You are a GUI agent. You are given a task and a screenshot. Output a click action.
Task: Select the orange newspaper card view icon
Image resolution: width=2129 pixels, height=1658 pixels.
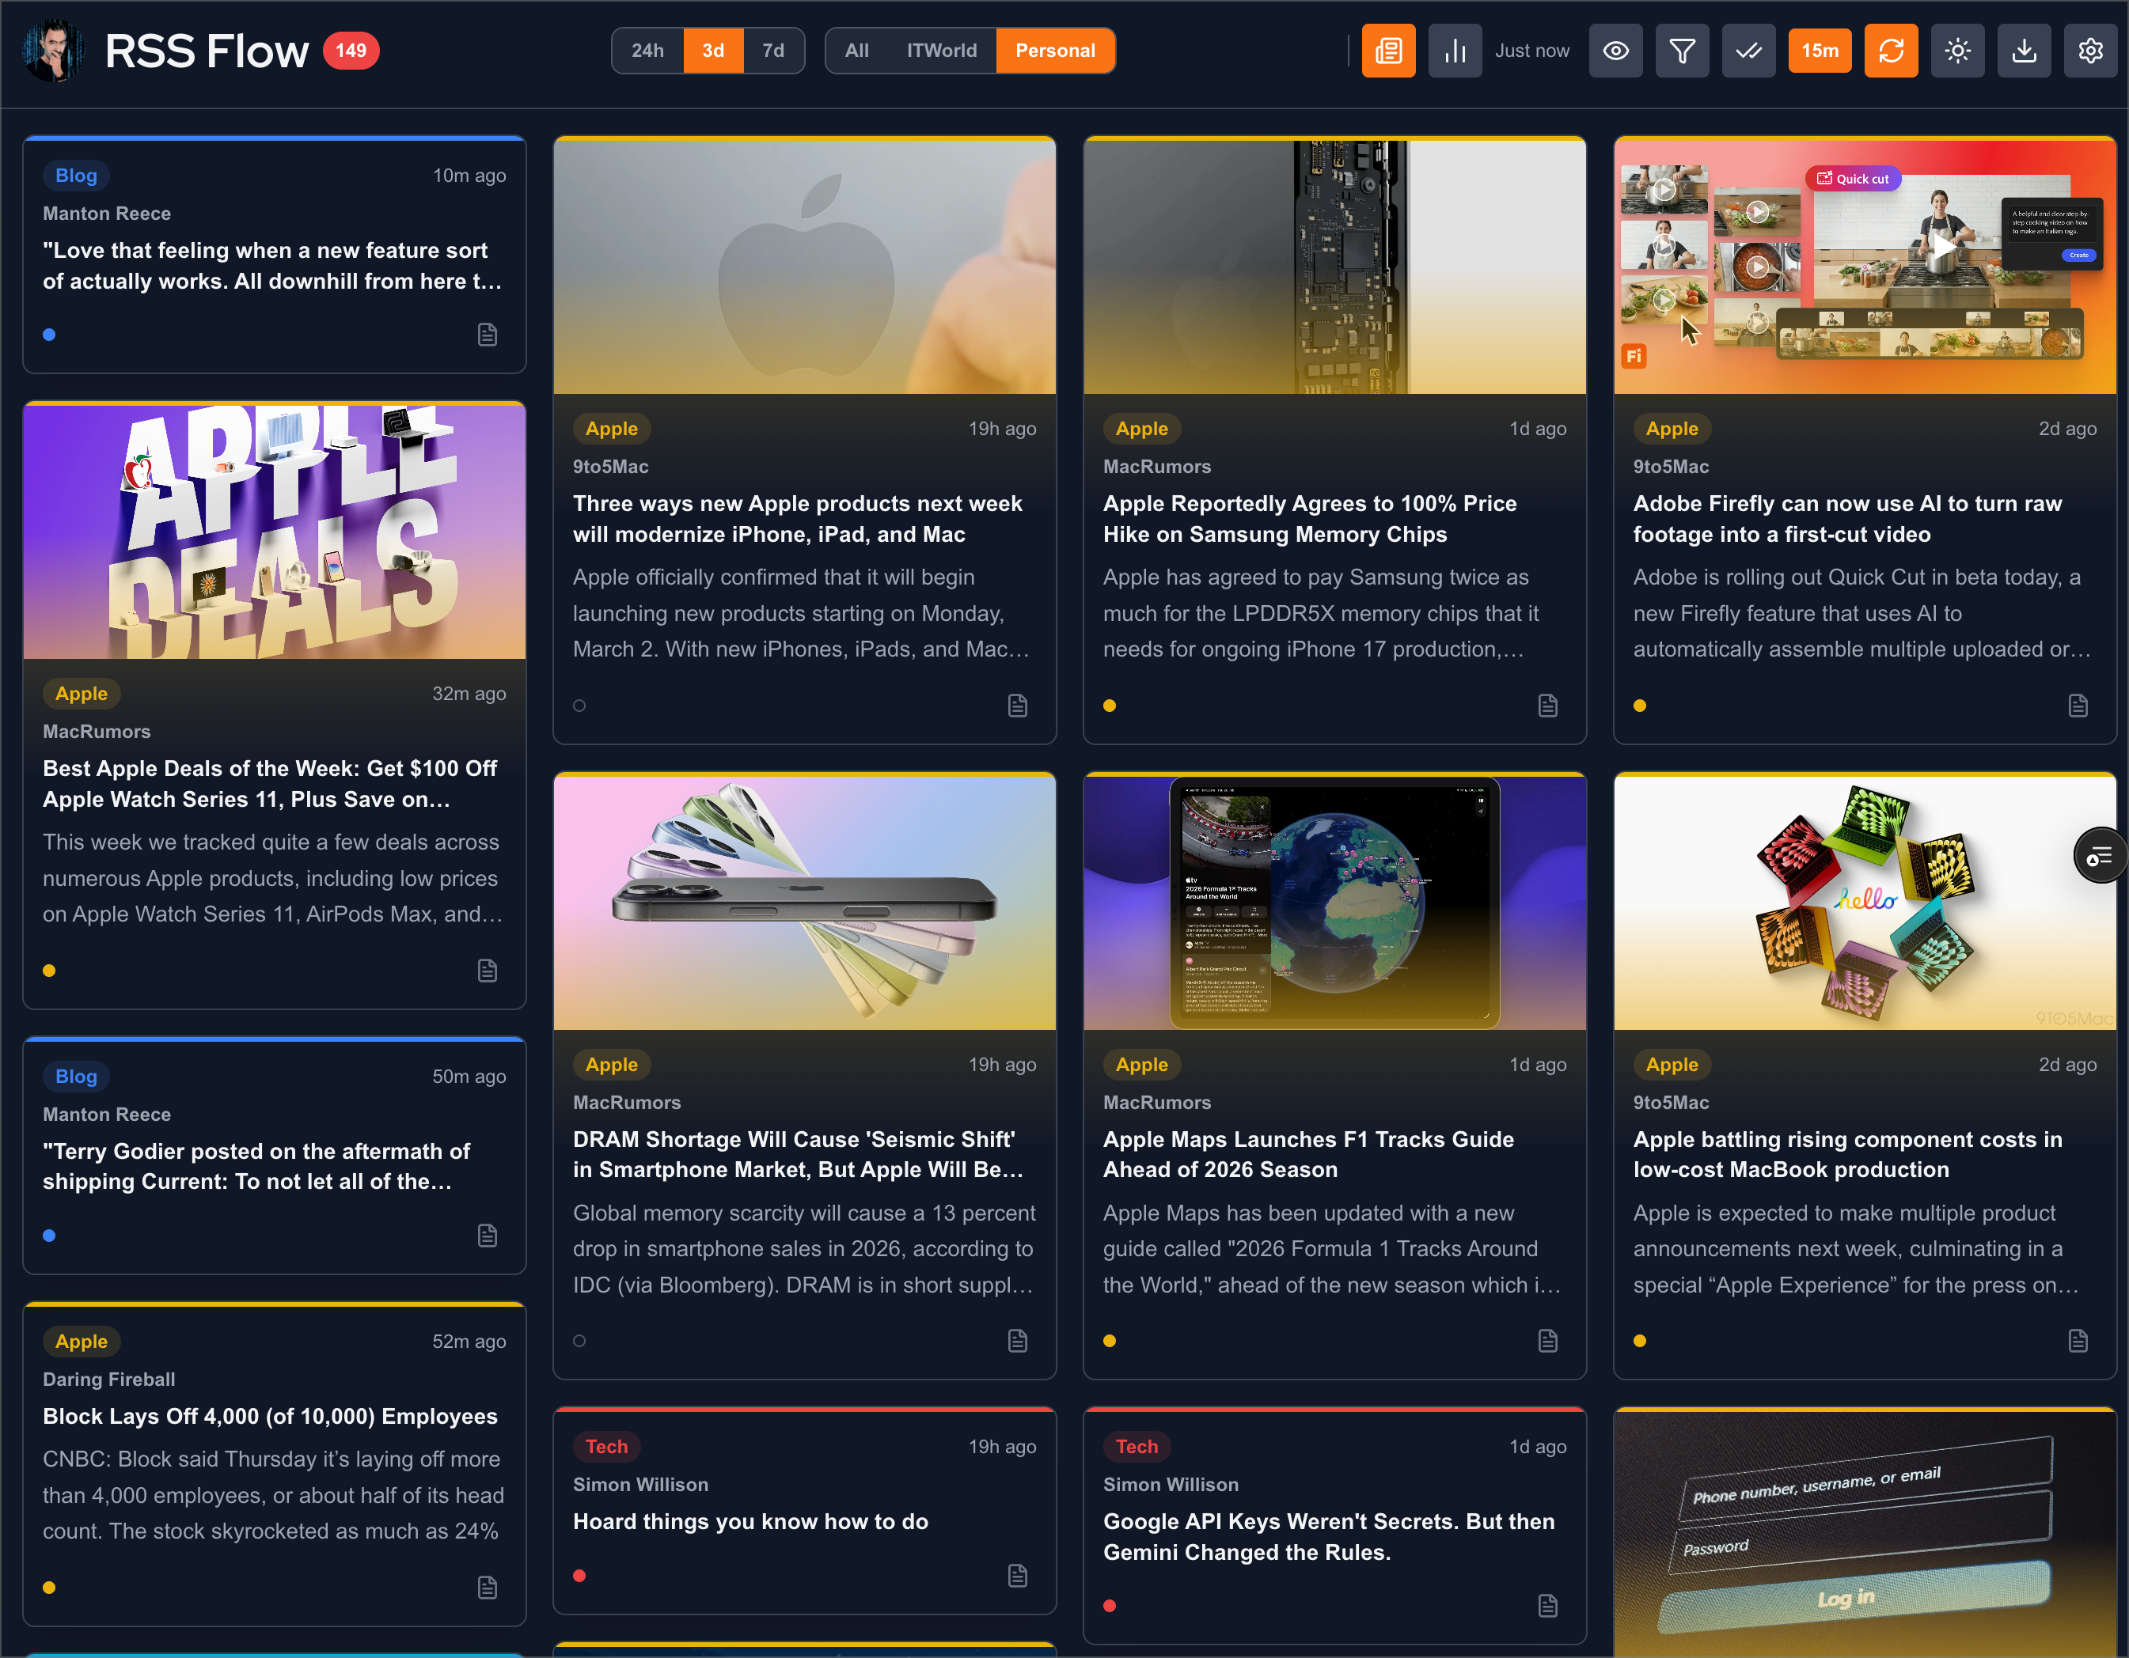coord(1388,51)
